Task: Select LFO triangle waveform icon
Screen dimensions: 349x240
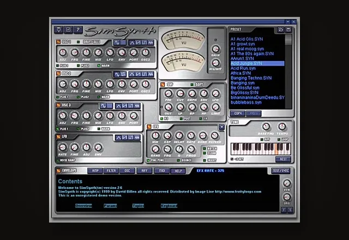Action: click(118, 137)
